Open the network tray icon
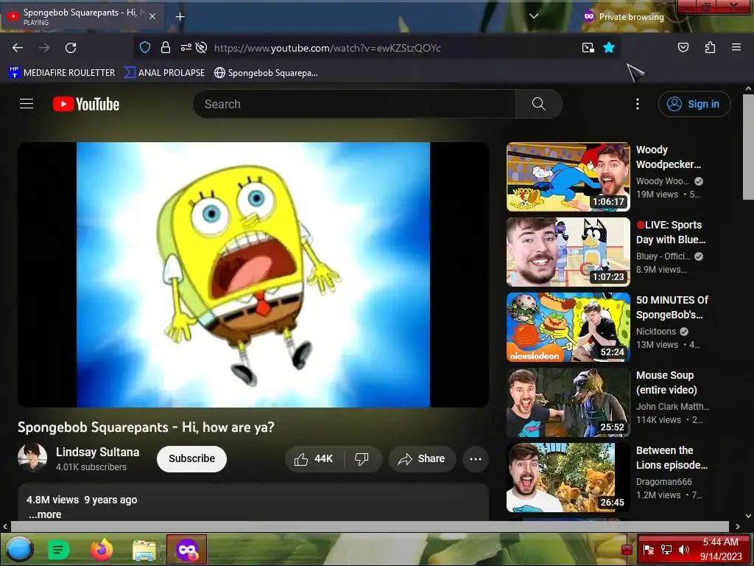The width and height of the screenshot is (754, 566). [666, 549]
